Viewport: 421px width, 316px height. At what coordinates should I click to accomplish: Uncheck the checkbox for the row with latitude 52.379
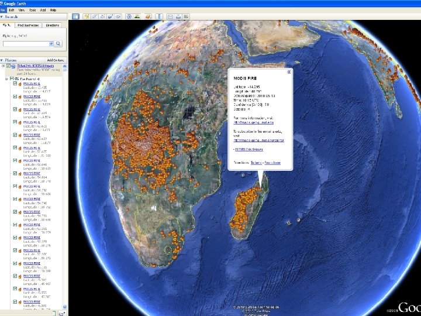coord(15,237)
